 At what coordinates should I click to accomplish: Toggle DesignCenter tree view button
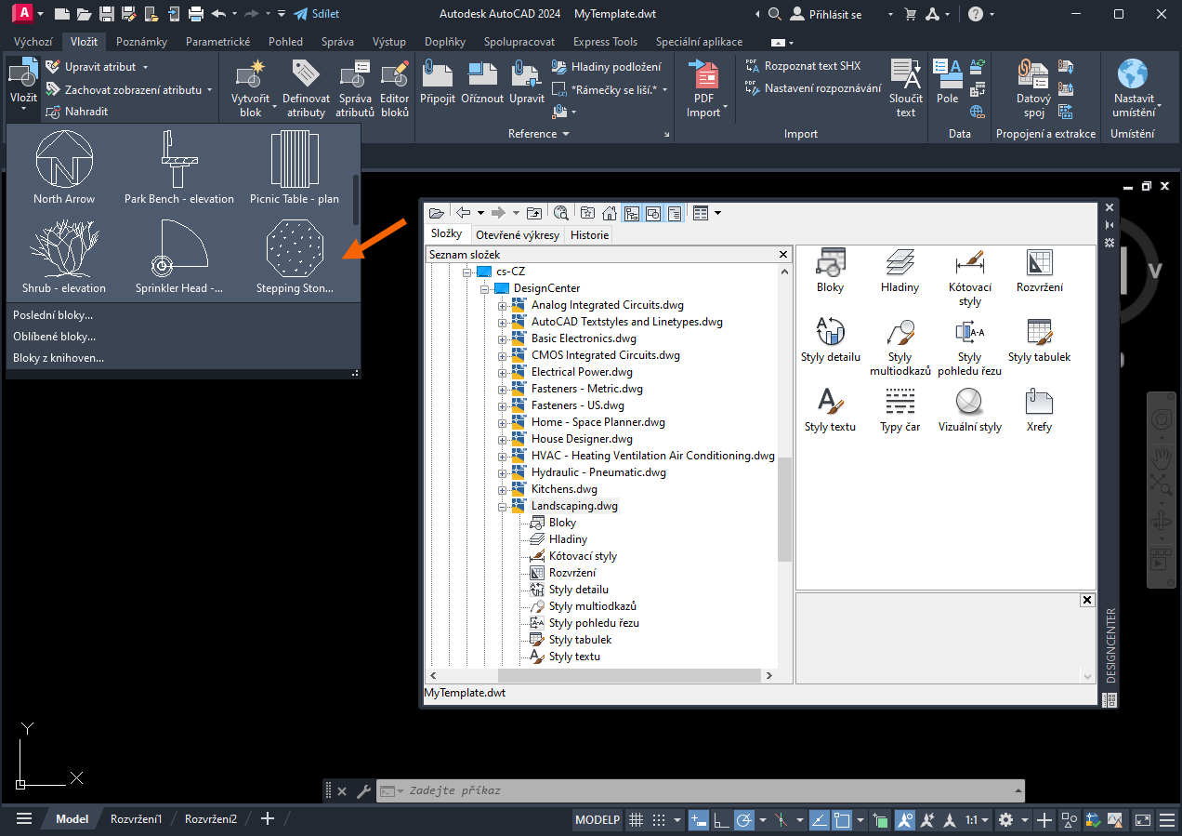tap(632, 213)
